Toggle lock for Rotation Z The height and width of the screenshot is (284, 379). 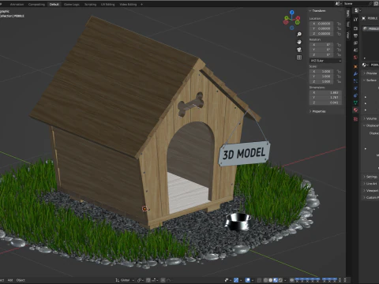339,54
